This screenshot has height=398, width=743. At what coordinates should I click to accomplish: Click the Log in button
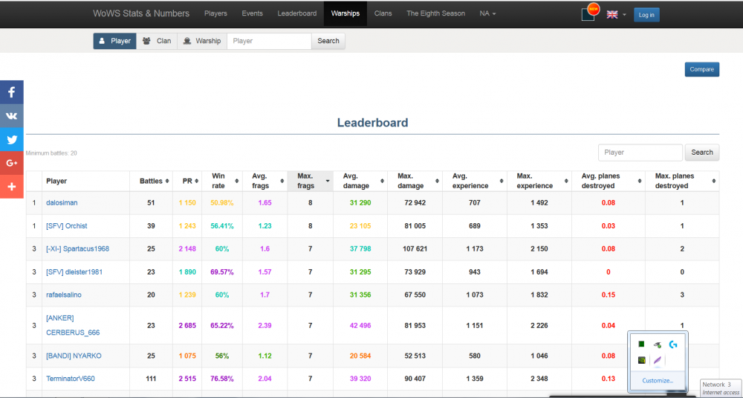pyautogui.click(x=646, y=14)
